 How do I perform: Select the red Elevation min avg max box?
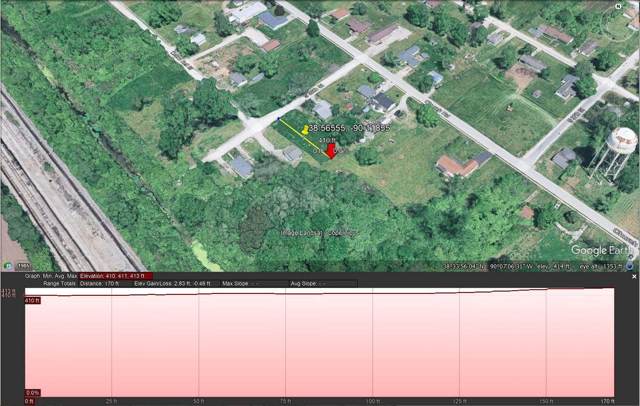(115, 276)
